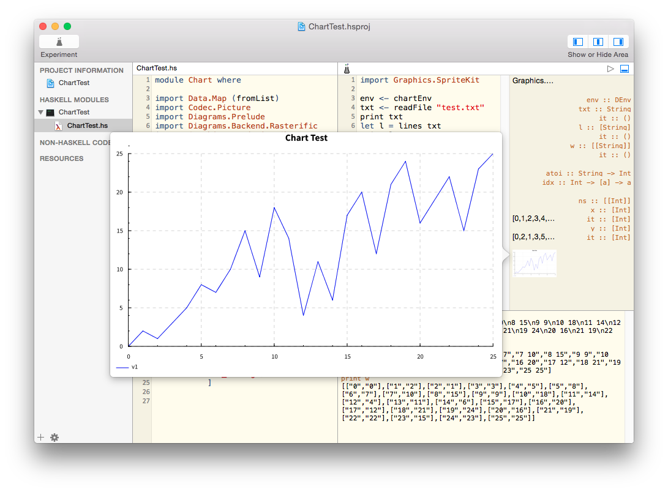The height and width of the screenshot is (492, 668).
Task: Toggle the right playground area visibility
Action: click(618, 42)
